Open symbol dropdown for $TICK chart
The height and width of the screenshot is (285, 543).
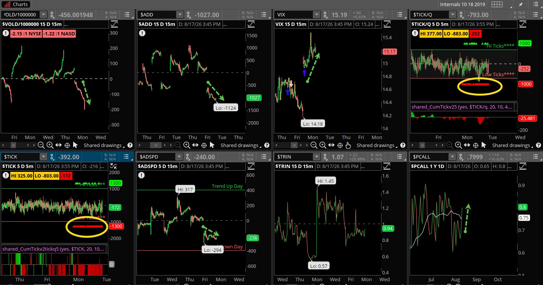[44, 157]
